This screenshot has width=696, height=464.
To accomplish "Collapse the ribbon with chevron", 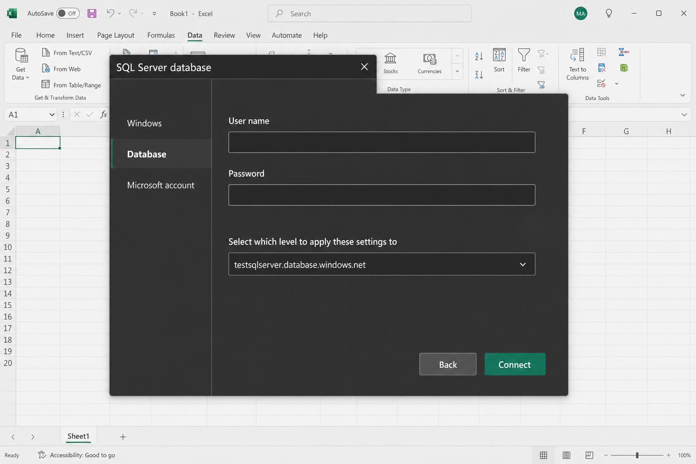I will click(682, 95).
